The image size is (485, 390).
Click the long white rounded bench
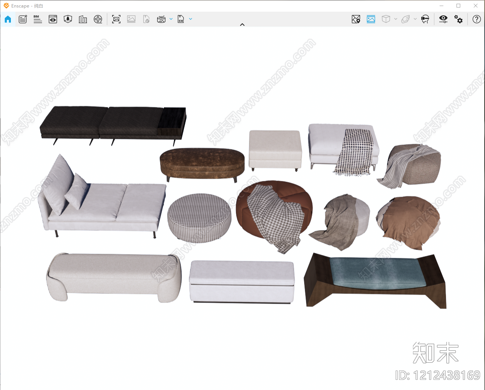114,277
